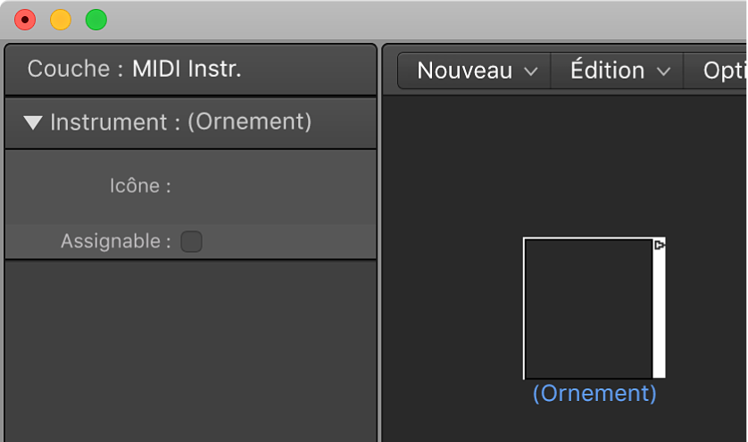Click empty inspector area below Assignable
Screen dimensions: 748x442
[190, 348]
